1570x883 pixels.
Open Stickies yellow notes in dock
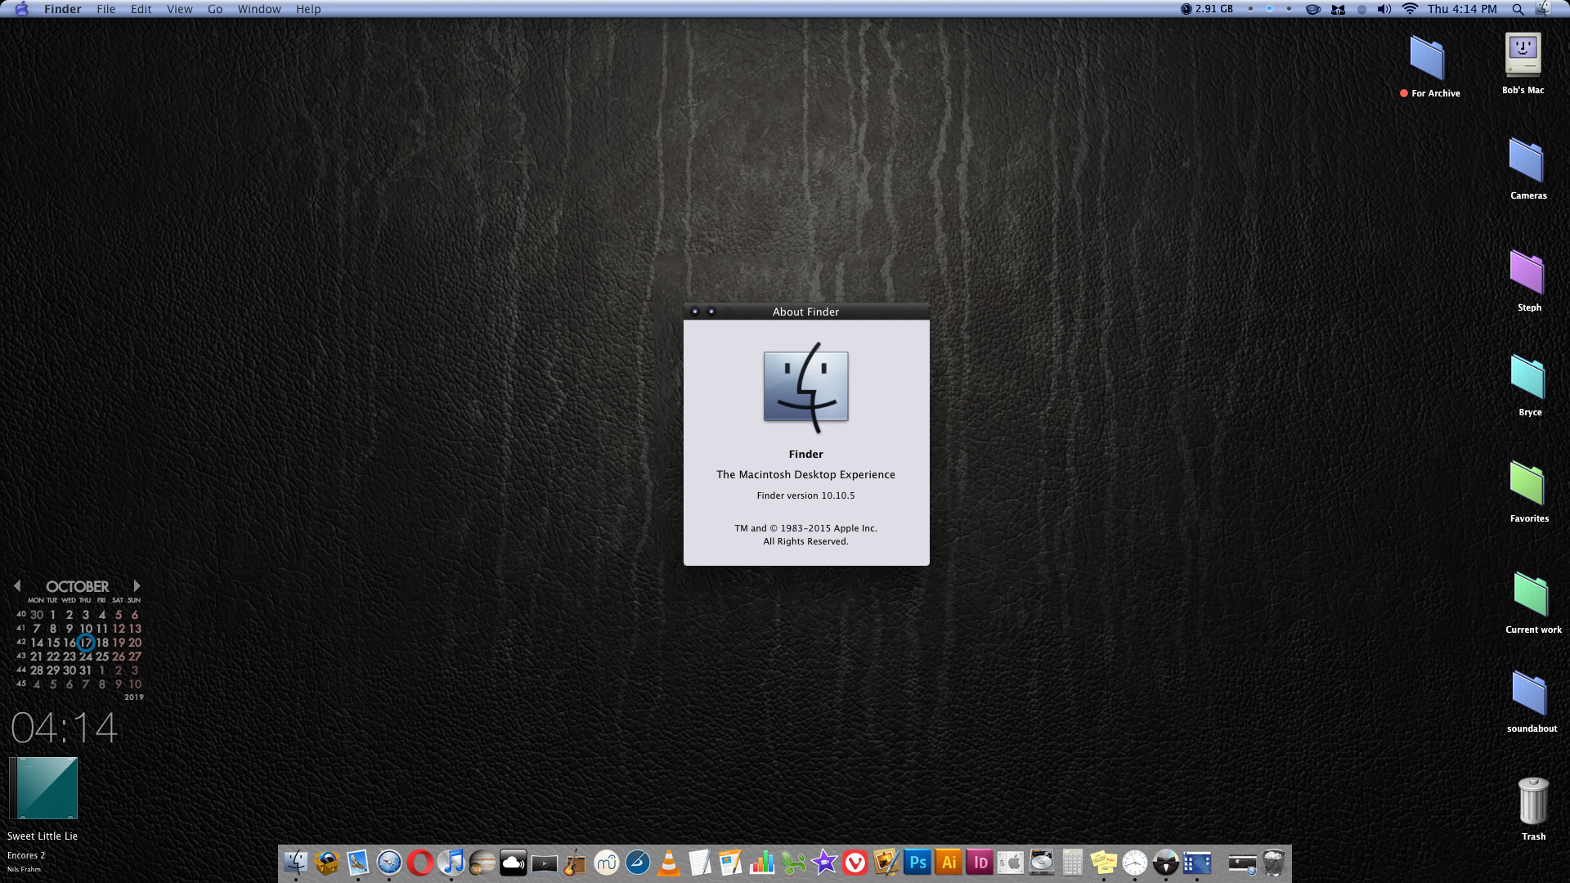click(x=1104, y=863)
